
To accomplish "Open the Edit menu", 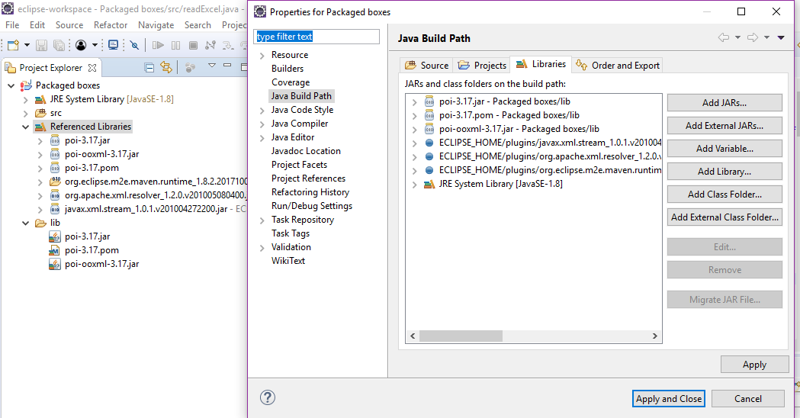I will (x=37, y=25).
